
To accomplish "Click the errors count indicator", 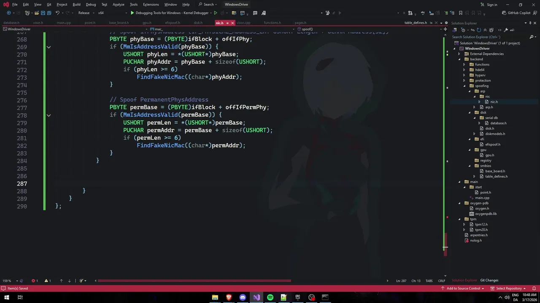I will click(x=35, y=281).
